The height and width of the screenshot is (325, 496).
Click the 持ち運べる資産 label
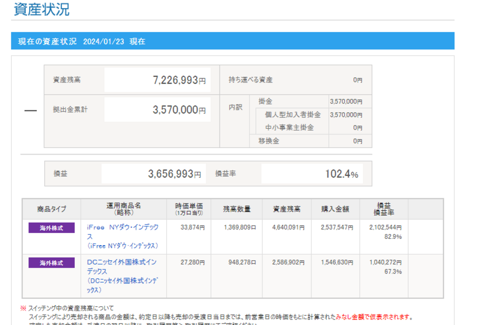click(x=250, y=80)
